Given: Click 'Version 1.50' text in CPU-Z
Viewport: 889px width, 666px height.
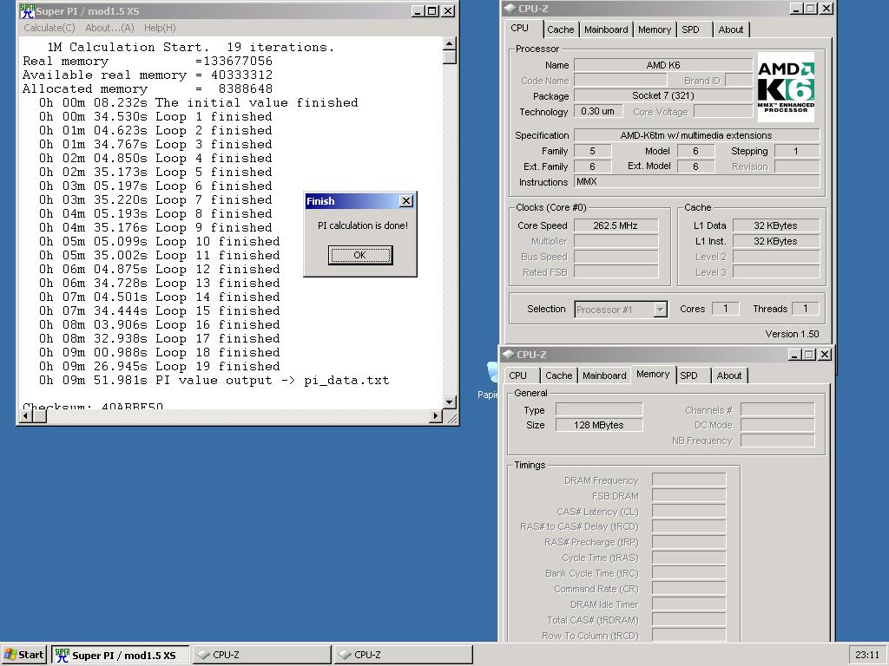Looking at the screenshot, I should (x=792, y=334).
